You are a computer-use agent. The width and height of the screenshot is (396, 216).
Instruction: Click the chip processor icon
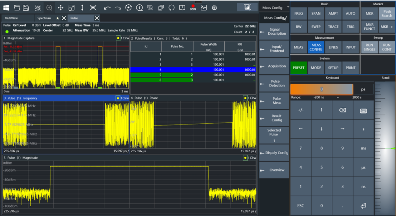214,7
